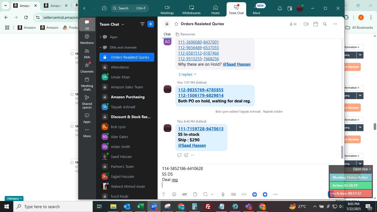Click the chat scrollbar
377x212 pixels.
[342, 152]
